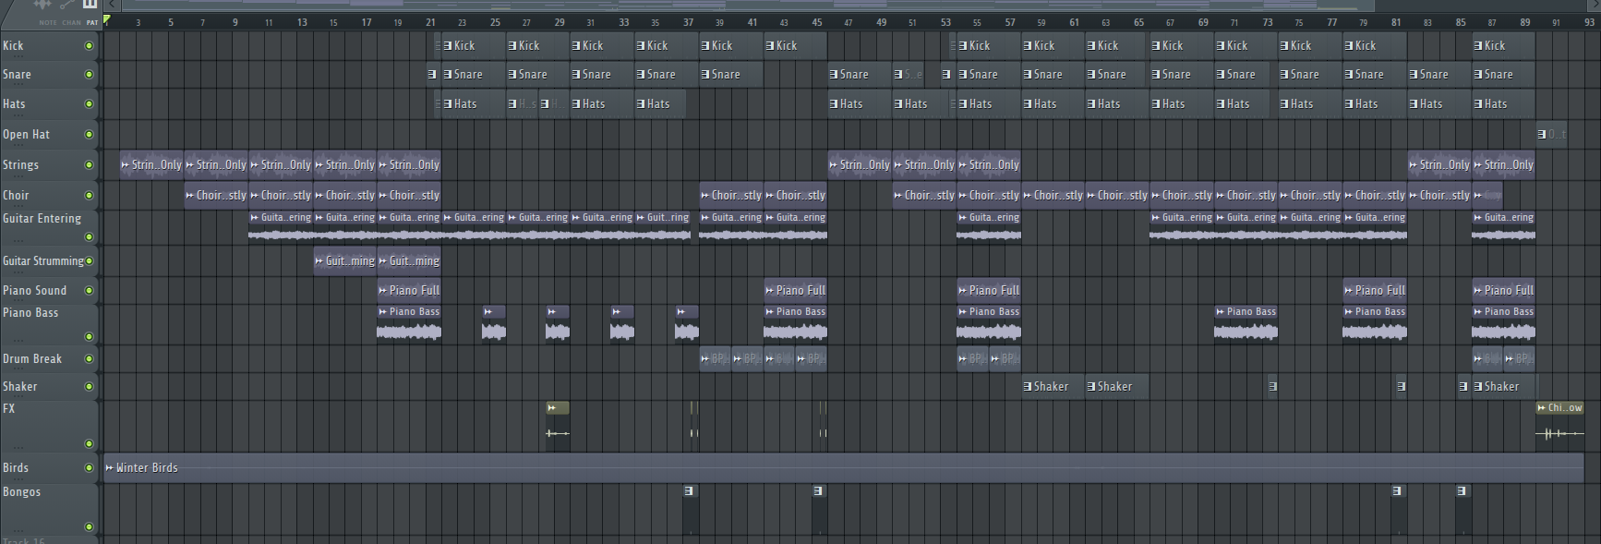1601x544 pixels.
Task: Click the audio clip waveform focus icon
Action: (x=42, y=5)
